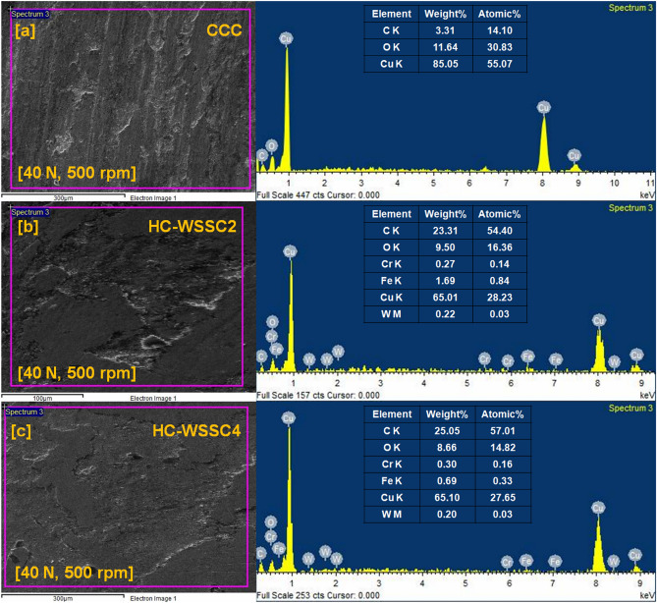This screenshot has height=603, width=657.
Task: Click the Spectrum 3 tag on CCC image
Action: pyautogui.click(x=30, y=14)
